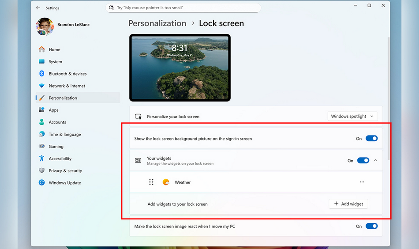419x249 pixels.
Task: Maximize the Settings window
Action: [x=369, y=5]
